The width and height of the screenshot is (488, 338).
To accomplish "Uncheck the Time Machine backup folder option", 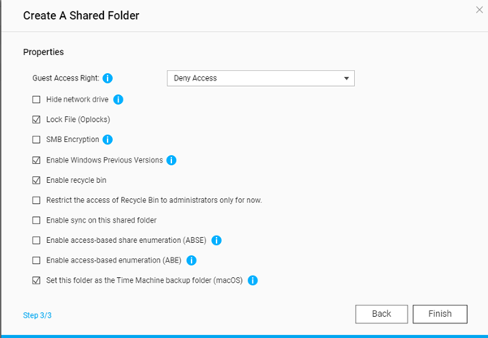I will click(x=36, y=281).
